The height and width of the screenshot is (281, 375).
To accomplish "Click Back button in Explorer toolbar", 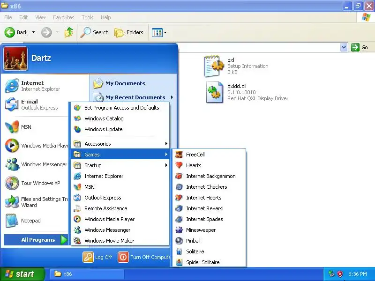I will tap(16, 32).
